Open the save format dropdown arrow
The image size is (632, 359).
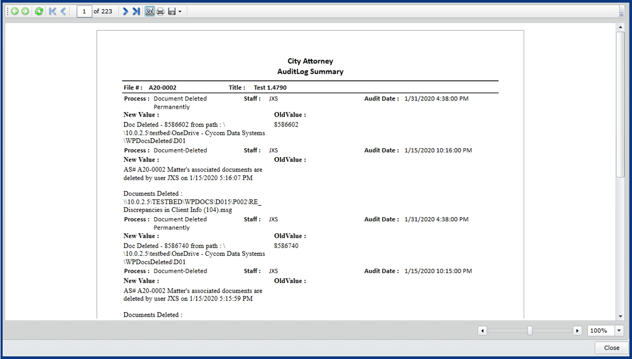[180, 11]
